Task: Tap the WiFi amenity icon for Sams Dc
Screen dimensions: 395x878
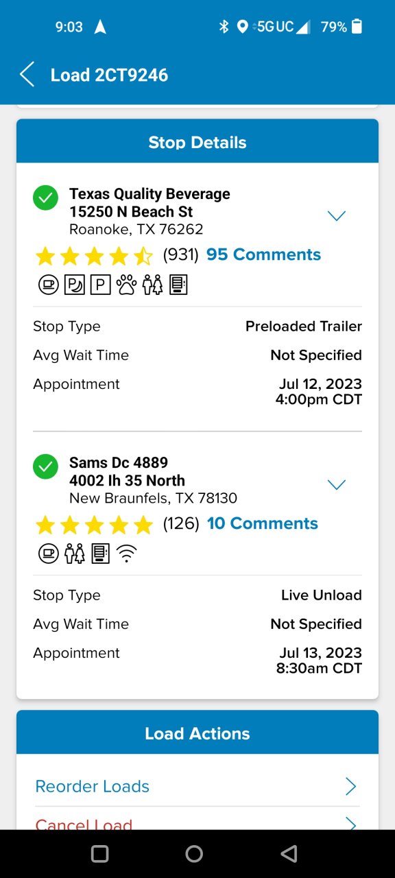Action: [x=126, y=553]
